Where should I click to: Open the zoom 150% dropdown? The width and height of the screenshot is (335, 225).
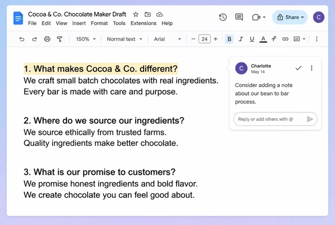point(86,39)
